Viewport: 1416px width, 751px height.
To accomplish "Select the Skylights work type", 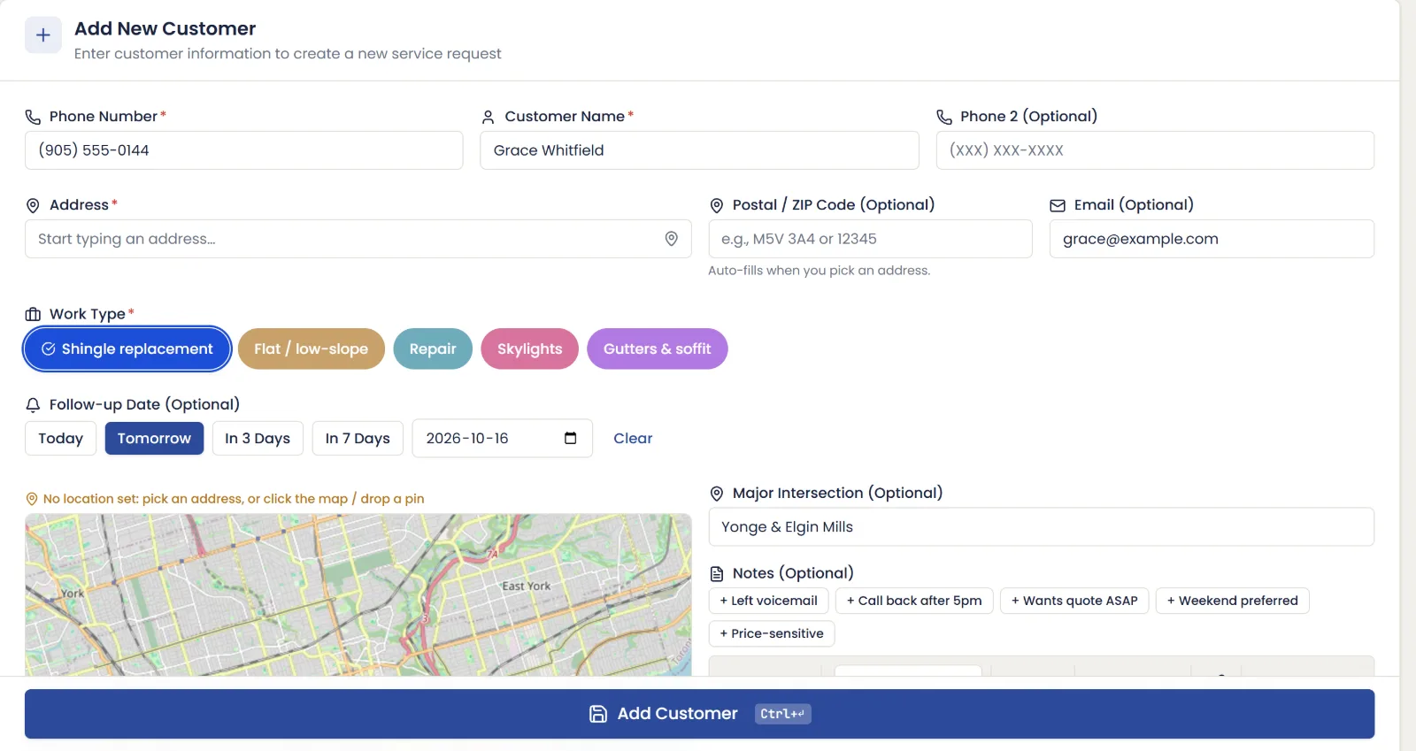I will 529,349.
